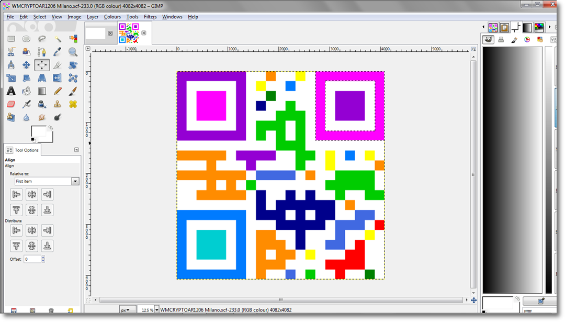
Task: Open the Layer menu
Action: [92, 17]
